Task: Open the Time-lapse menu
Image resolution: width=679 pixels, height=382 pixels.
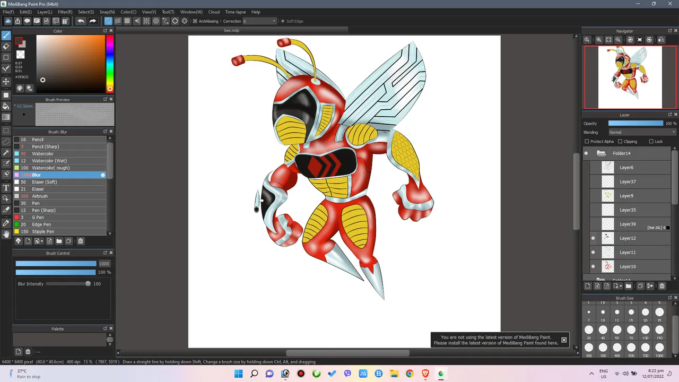Action: pos(235,12)
